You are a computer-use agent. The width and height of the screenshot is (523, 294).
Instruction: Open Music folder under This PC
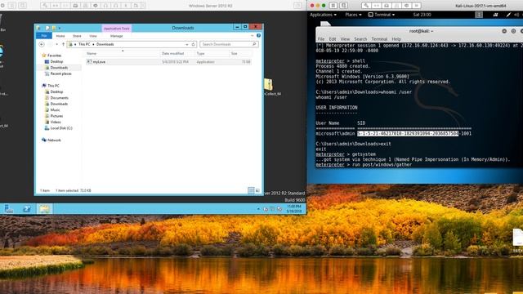(x=55, y=110)
